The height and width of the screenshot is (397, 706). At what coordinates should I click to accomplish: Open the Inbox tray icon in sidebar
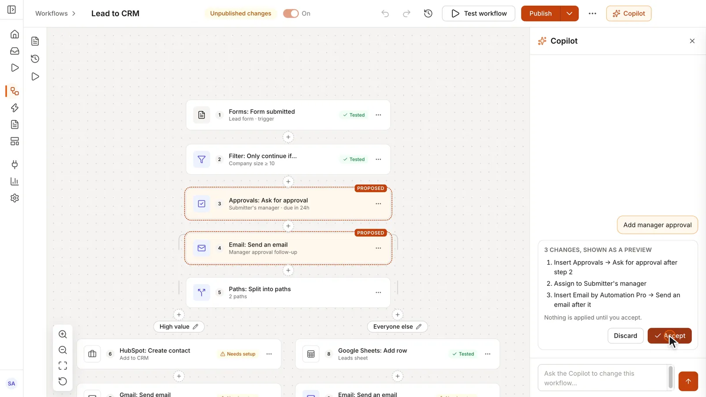pos(15,51)
